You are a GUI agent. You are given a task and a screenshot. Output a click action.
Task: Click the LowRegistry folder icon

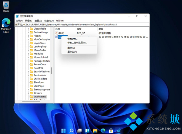click(x=31, y=47)
